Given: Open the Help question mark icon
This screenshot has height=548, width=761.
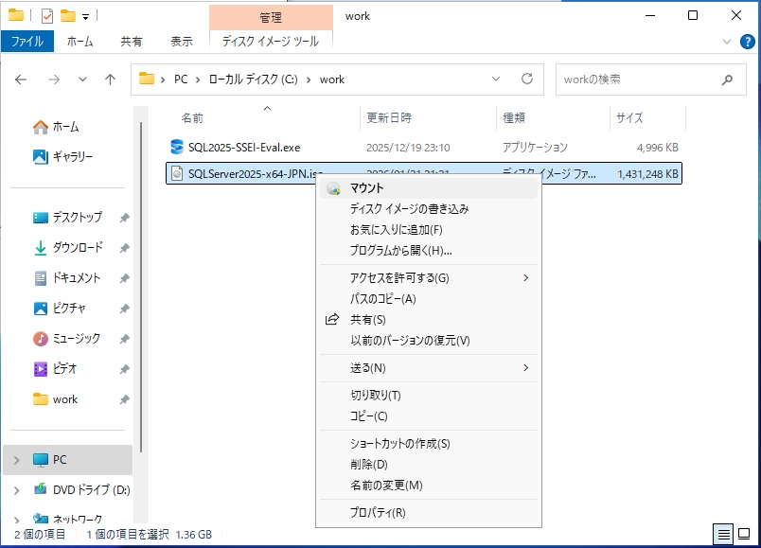Looking at the screenshot, I should point(747,43).
